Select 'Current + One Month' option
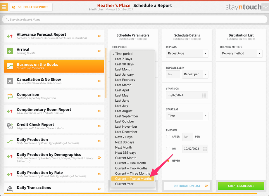 pos(133,163)
